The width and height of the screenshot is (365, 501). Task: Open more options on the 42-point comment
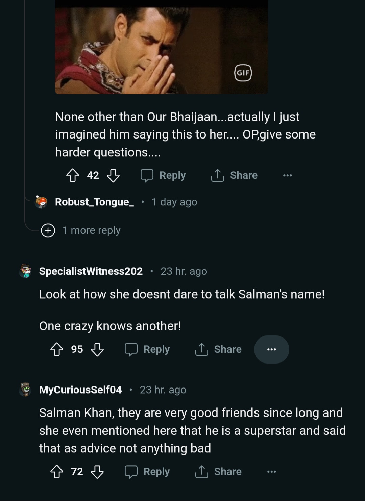pyautogui.click(x=287, y=175)
